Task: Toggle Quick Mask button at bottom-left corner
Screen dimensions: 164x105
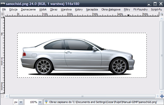Action: [3, 96]
